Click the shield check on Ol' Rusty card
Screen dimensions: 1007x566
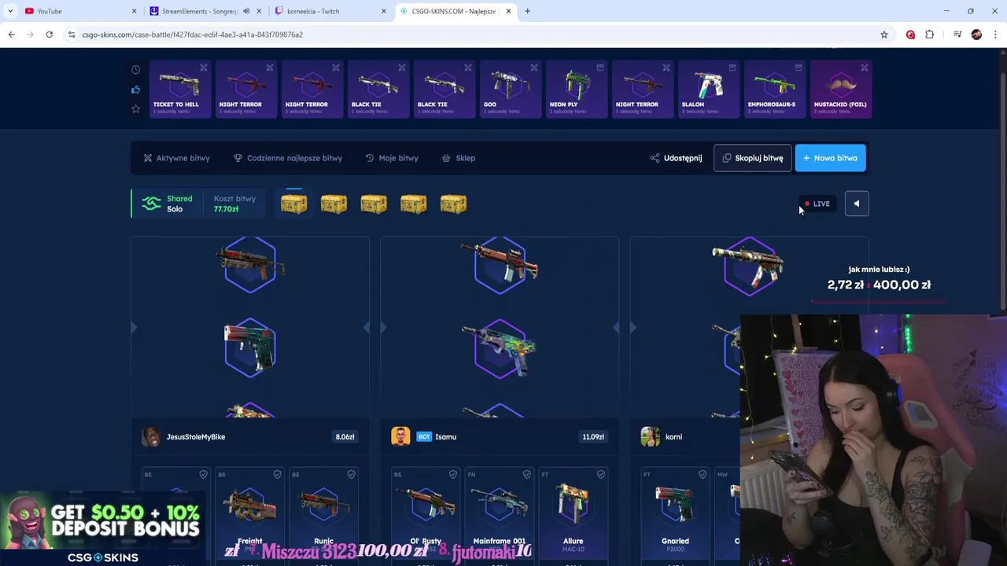(452, 474)
